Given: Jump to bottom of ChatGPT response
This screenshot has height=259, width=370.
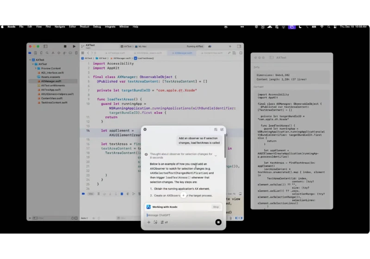Looking at the screenshot, I should [183, 195].
